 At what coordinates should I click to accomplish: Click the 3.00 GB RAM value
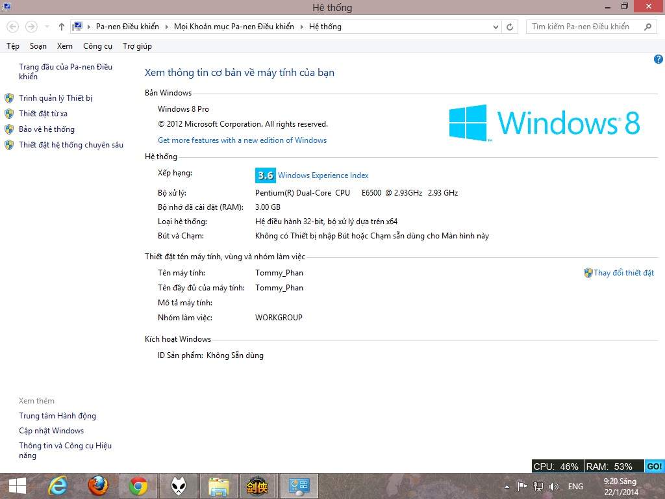pos(268,207)
